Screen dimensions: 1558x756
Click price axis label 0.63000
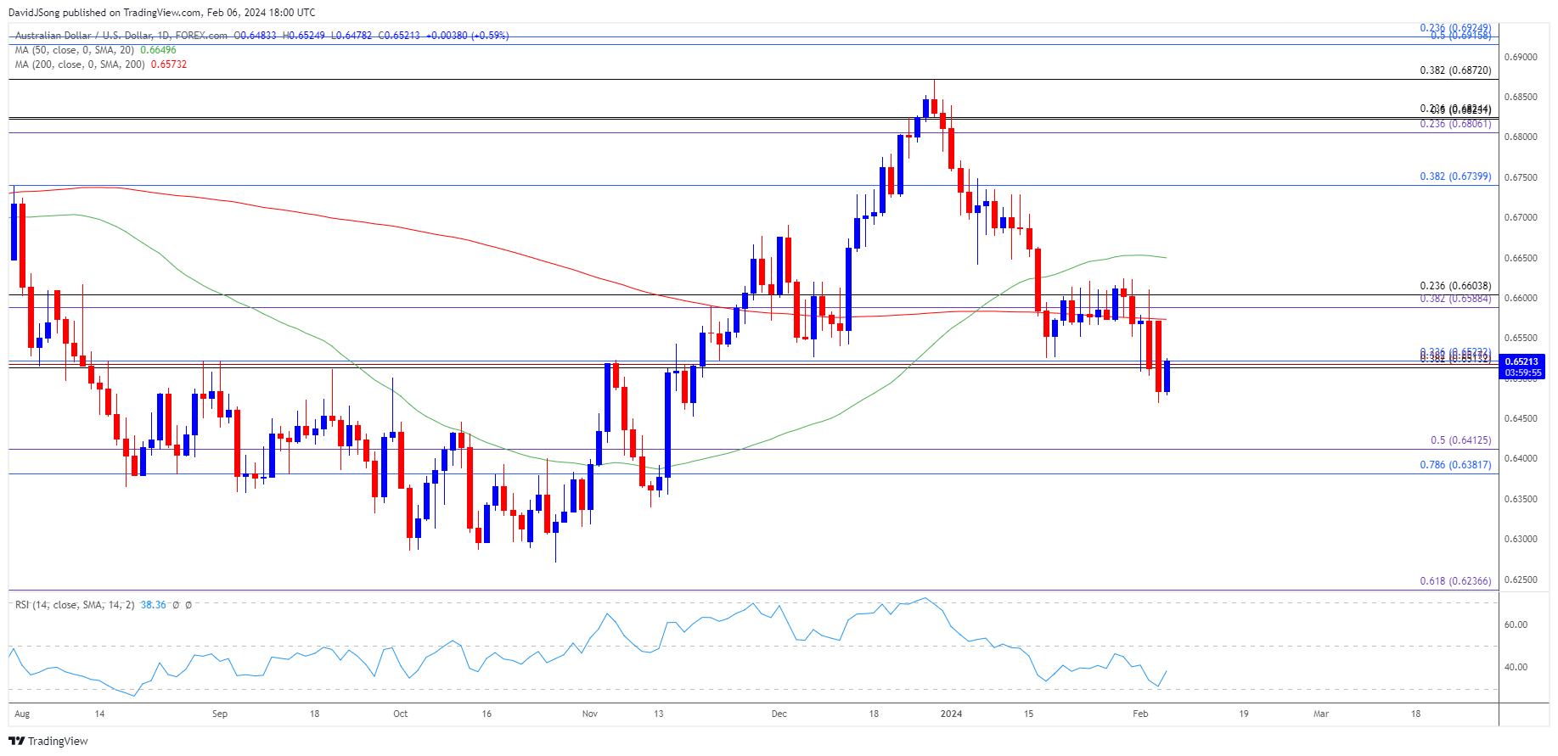[1521, 539]
